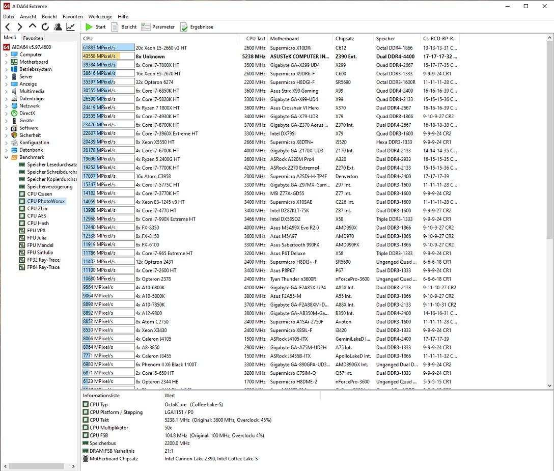Sort by the Chipsatz column header
This screenshot has height=471, width=554.
(352, 39)
